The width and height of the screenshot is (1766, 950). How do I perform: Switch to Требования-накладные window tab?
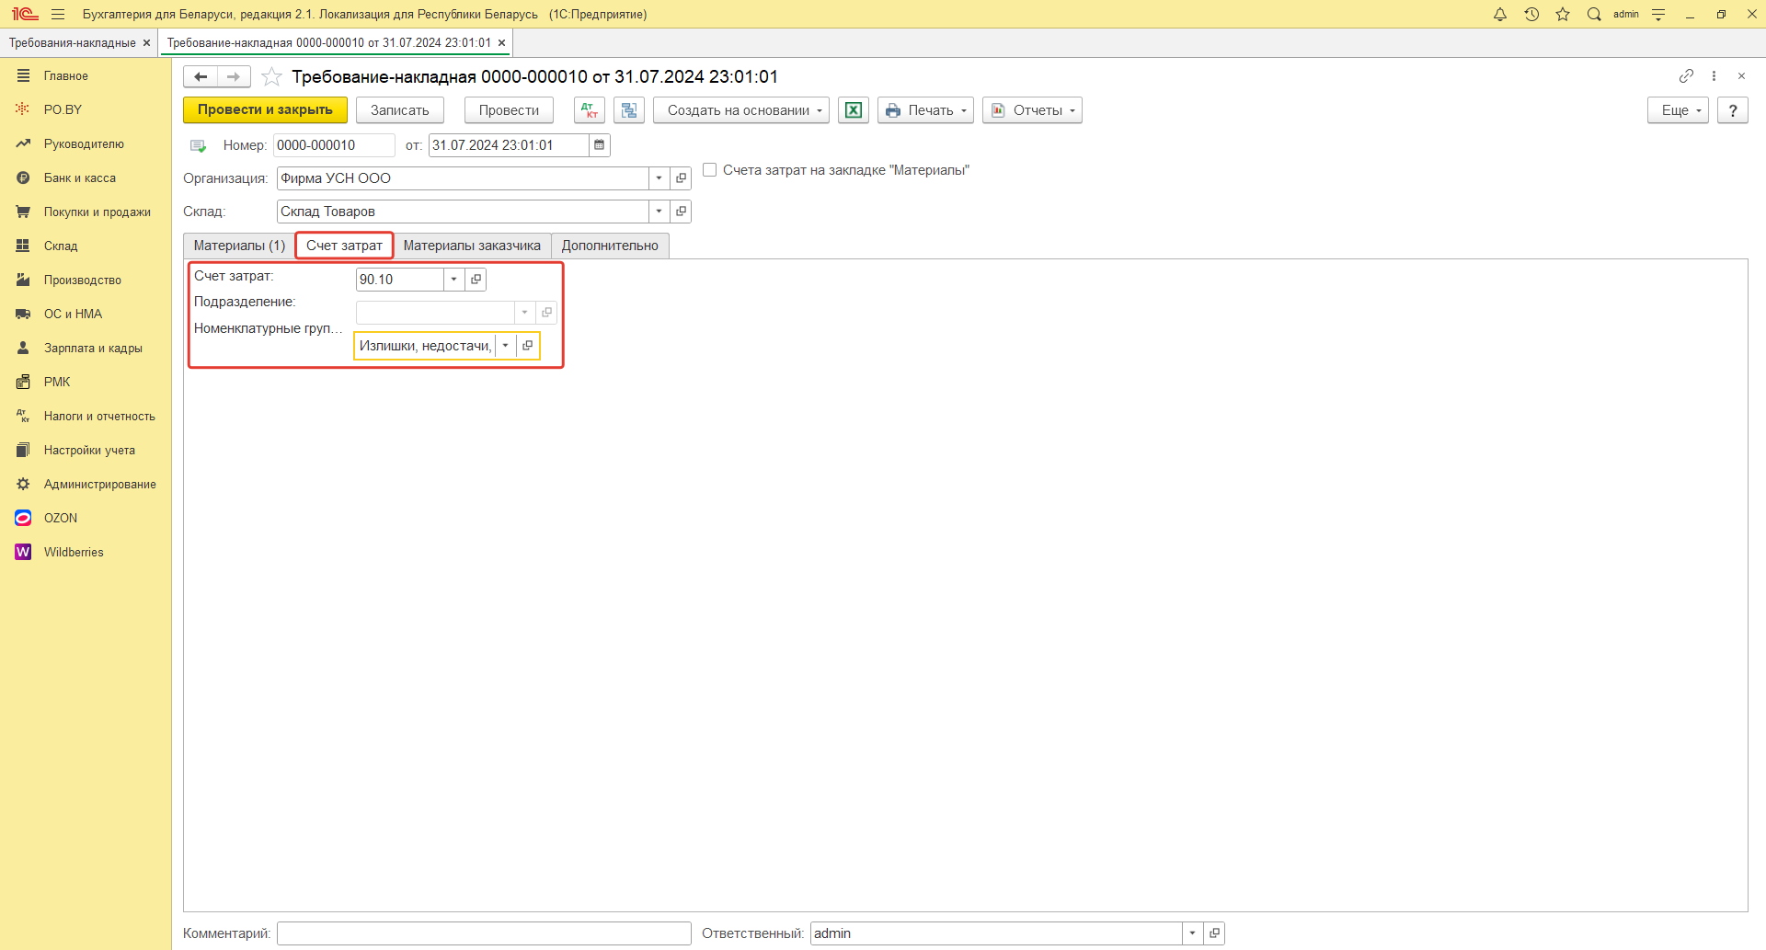73,43
